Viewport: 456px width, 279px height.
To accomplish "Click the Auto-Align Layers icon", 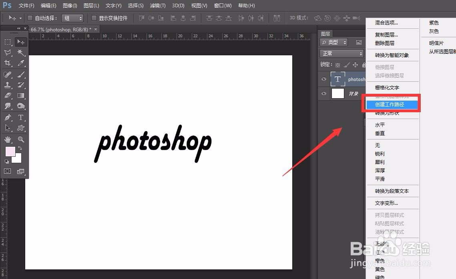I will [x=277, y=18].
